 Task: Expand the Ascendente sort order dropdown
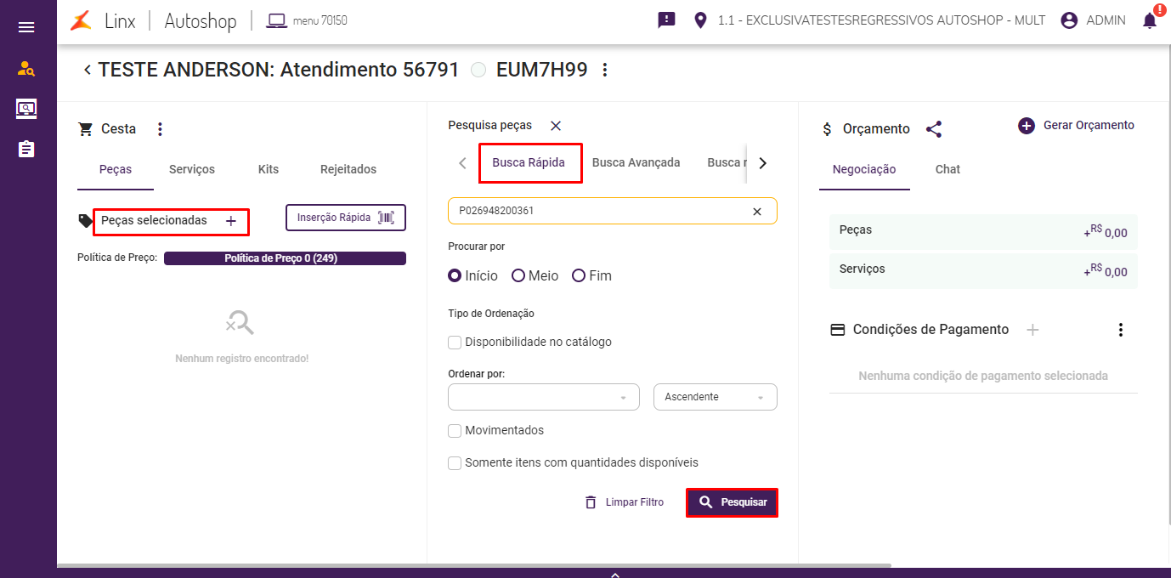click(x=715, y=397)
